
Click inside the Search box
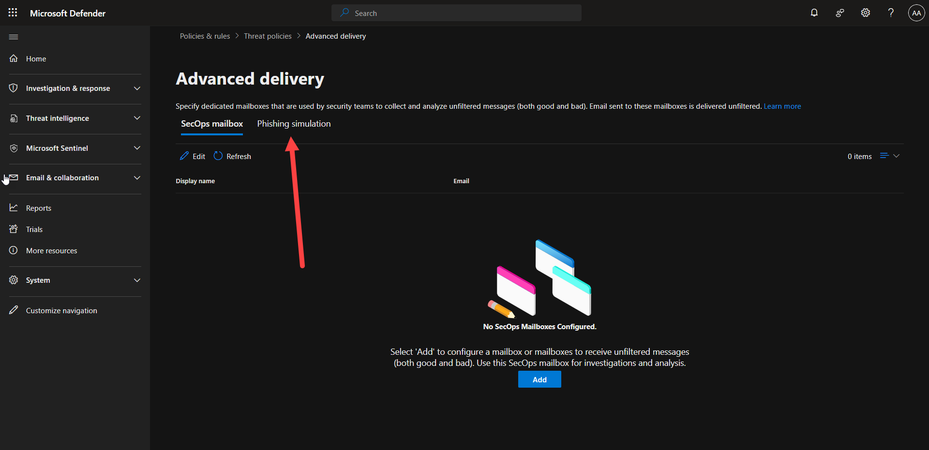point(456,13)
